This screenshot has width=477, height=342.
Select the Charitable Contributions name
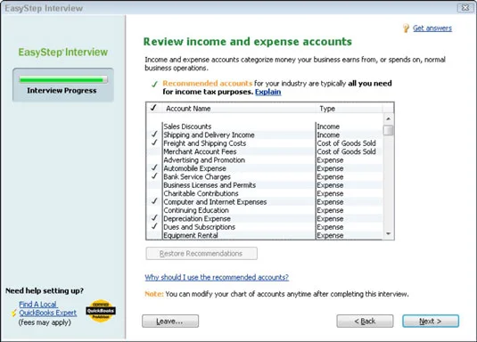201,193
